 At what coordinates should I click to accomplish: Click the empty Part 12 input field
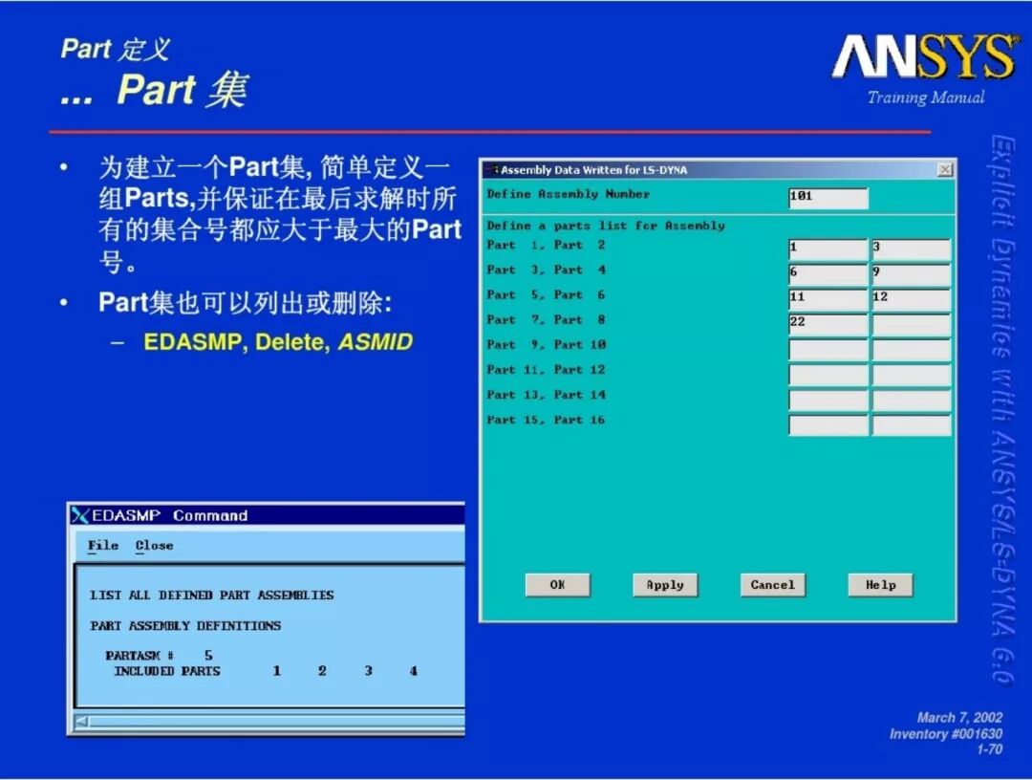click(912, 373)
